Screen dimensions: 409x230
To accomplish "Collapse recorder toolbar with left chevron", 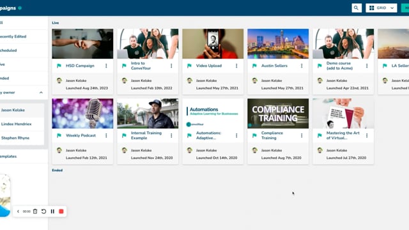I will point(18,211).
